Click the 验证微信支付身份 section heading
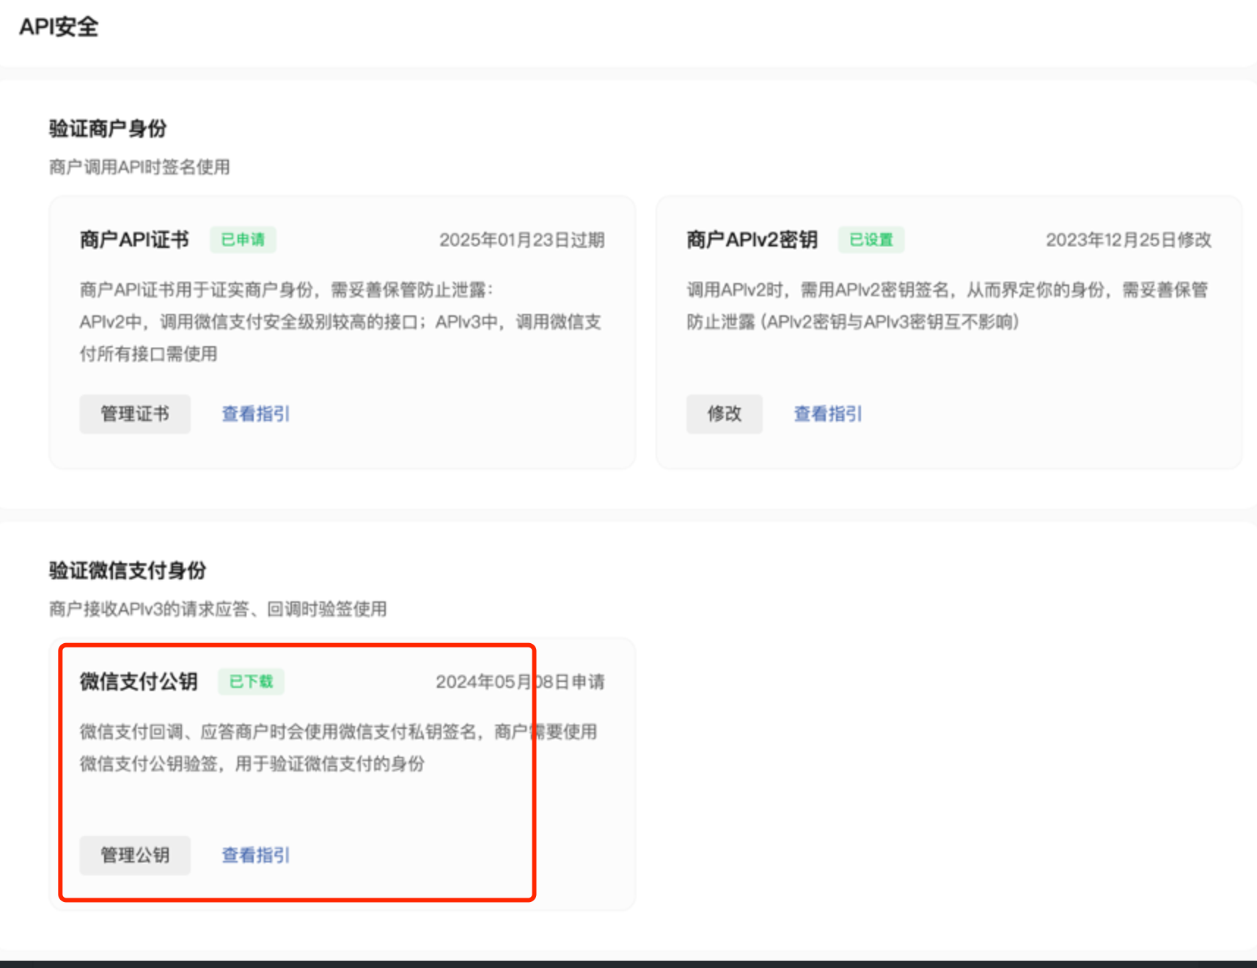Image resolution: width=1257 pixels, height=968 pixels. pos(128,571)
